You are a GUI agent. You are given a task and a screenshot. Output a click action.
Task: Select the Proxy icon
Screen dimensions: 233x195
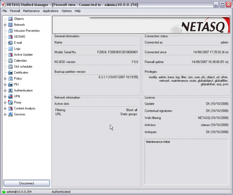click(10, 102)
